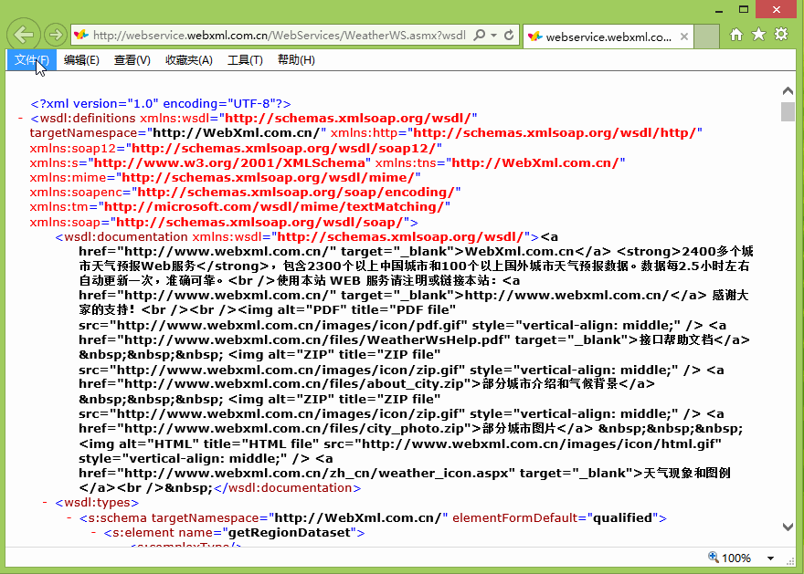Click the scrollbar down arrow
The width and height of the screenshot is (804, 574).
pyautogui.click(x=788, y=527)
